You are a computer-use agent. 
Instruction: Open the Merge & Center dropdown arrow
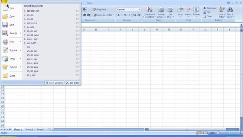113,15
